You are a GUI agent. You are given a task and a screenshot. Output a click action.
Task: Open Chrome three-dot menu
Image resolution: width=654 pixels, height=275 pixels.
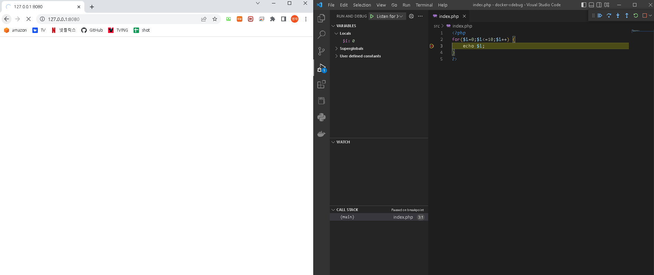(x=306, y=19)
